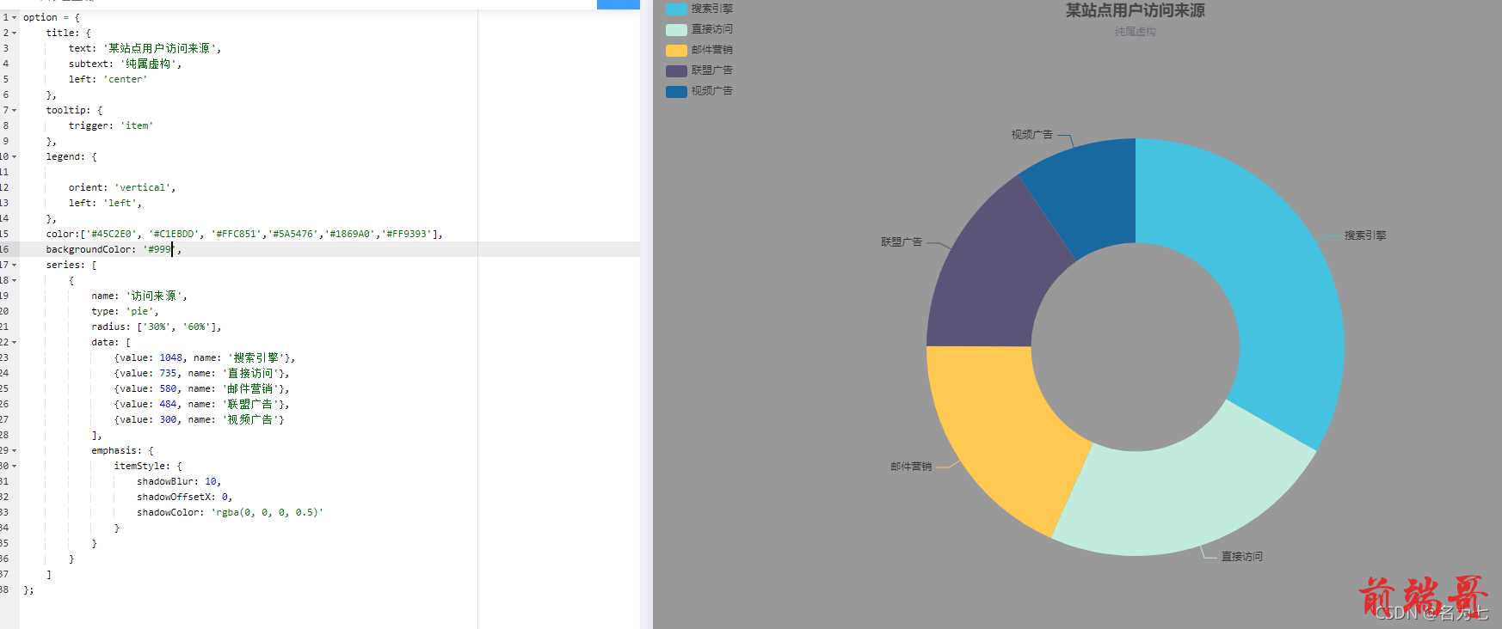Click the shadowOffsetX: 0 line

click(184, 497)
